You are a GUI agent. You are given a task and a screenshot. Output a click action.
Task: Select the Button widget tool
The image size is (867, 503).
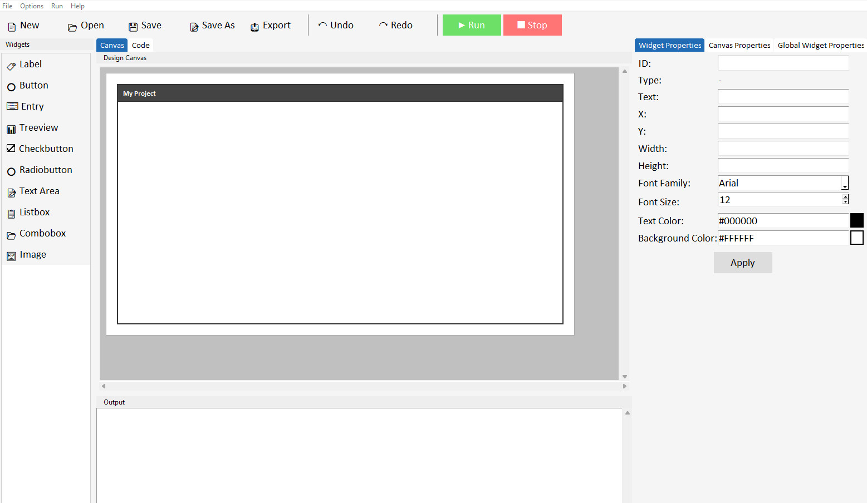coord(33,85)
